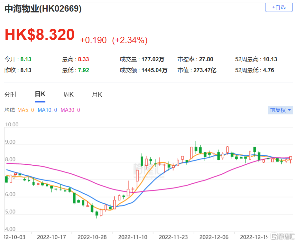Switch to 分时 intraday chart tab
The height and width of the screenshot is (242, 297).
10,94
